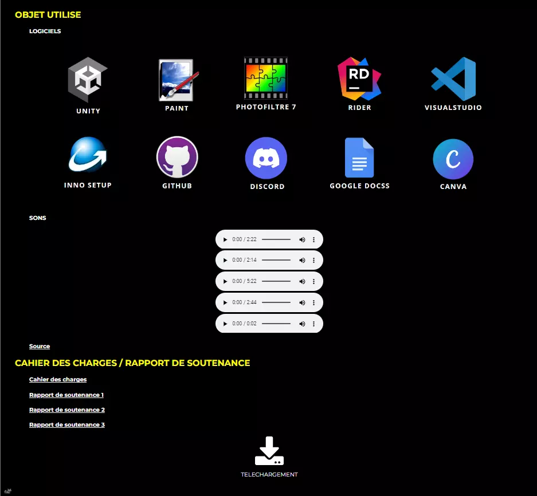Viewport: 537px width, 496px height.
Task: Seek on the 2:44 audio progress bar
Action: click(x=276, y=302)
